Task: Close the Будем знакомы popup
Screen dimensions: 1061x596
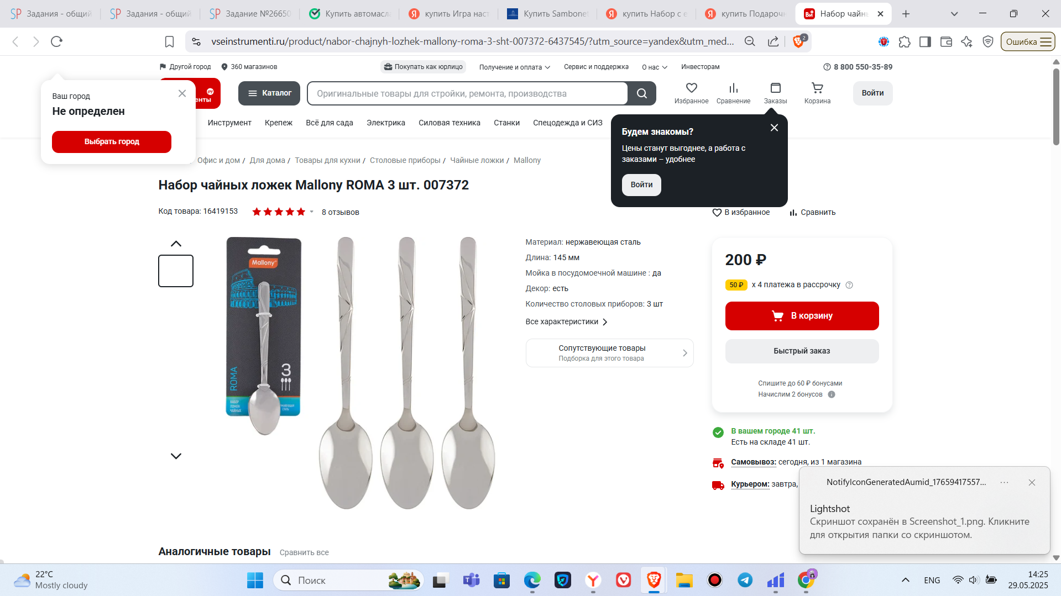Action: tap(774, 128)
